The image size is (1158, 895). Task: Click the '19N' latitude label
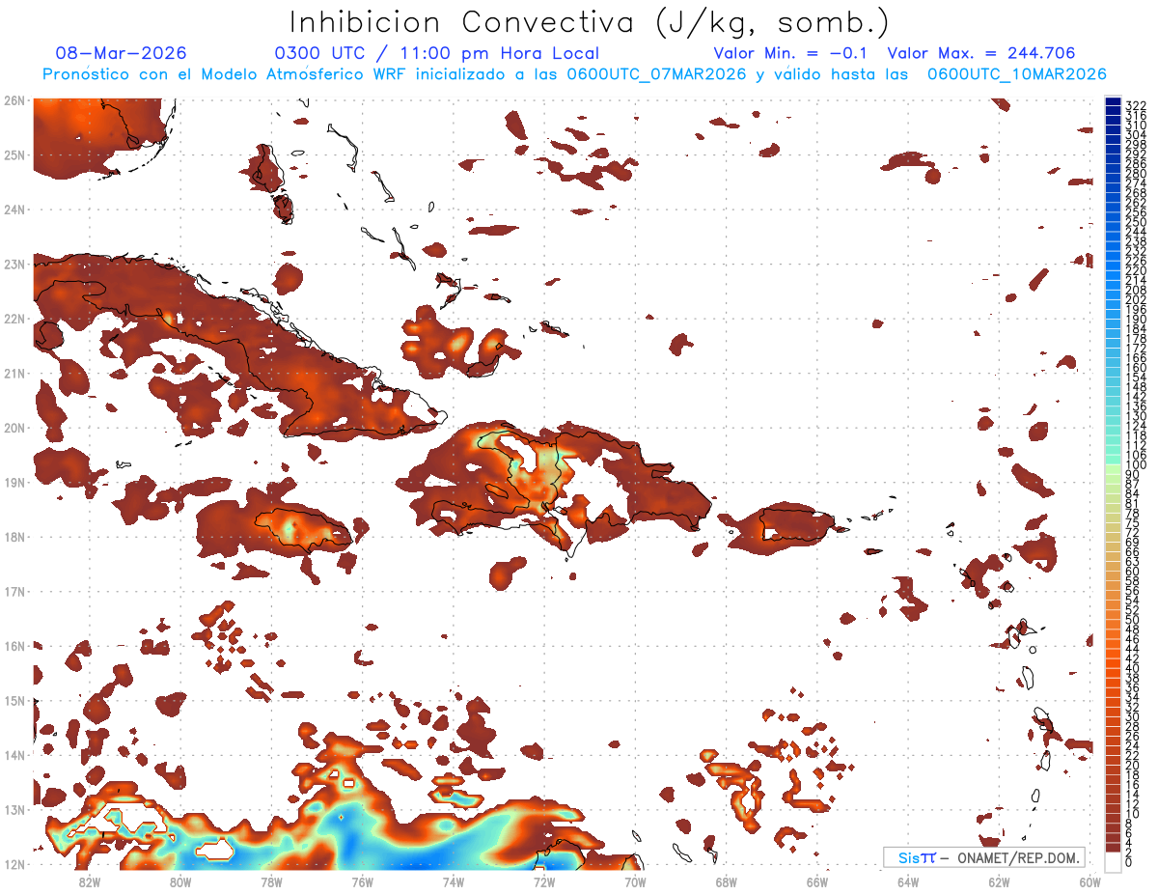pos(14,482)
